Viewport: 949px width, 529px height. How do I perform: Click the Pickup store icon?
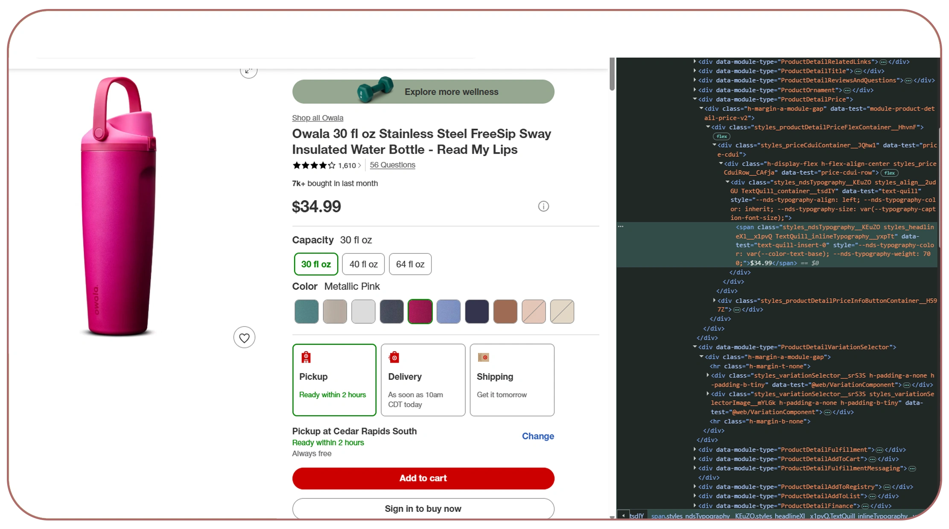(306, 357)
